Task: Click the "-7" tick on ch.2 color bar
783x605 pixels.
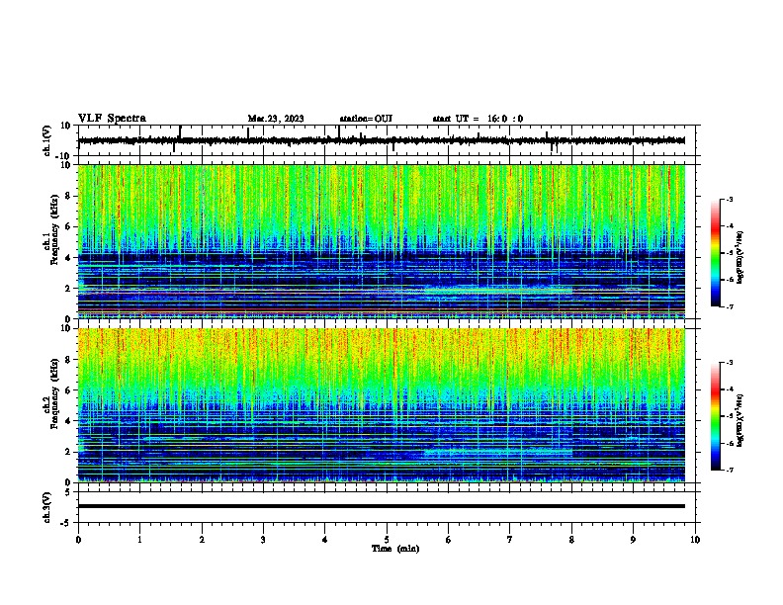Action: click(x=729, y=470)
